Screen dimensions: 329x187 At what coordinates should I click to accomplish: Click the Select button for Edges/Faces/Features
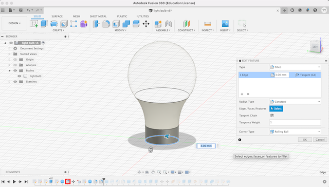276,108
